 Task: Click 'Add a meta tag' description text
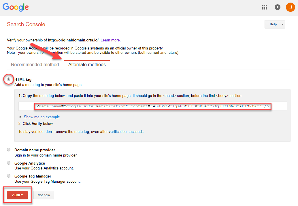point(48,85)
